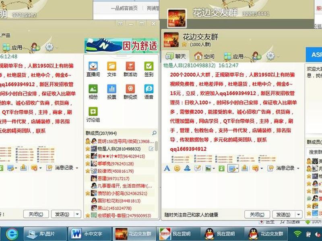Switch to the 空间 tab

204,56
